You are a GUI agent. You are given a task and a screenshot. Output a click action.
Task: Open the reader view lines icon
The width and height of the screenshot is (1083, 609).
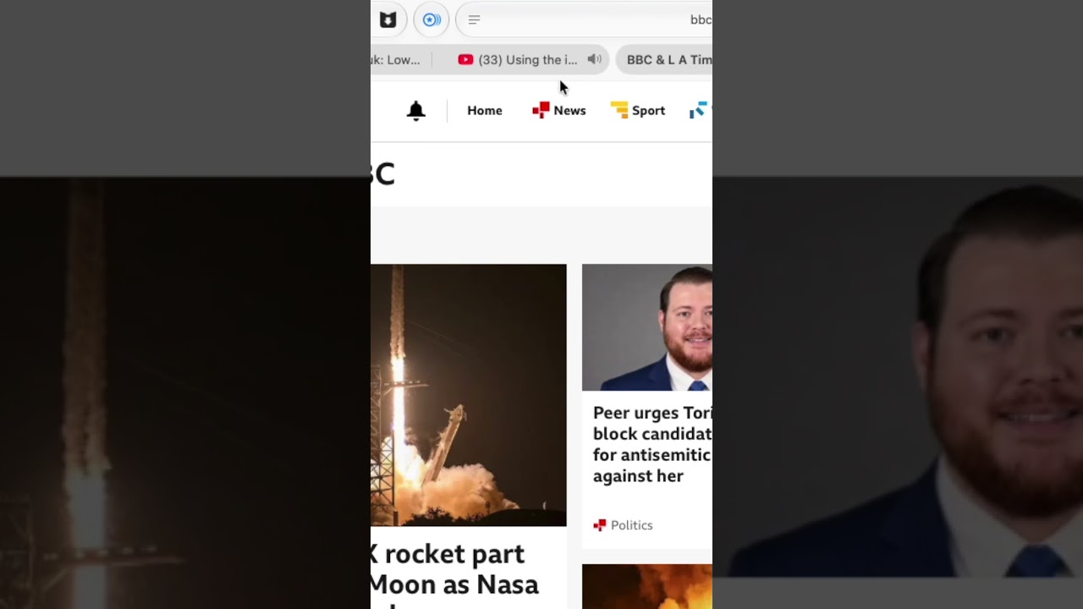[474, 19]
